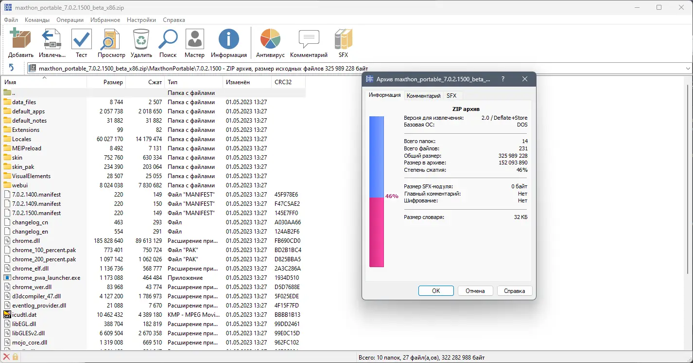The image size is (693, 363).
Task: Click the folder icon of data_files
Action: pos(7,102)
